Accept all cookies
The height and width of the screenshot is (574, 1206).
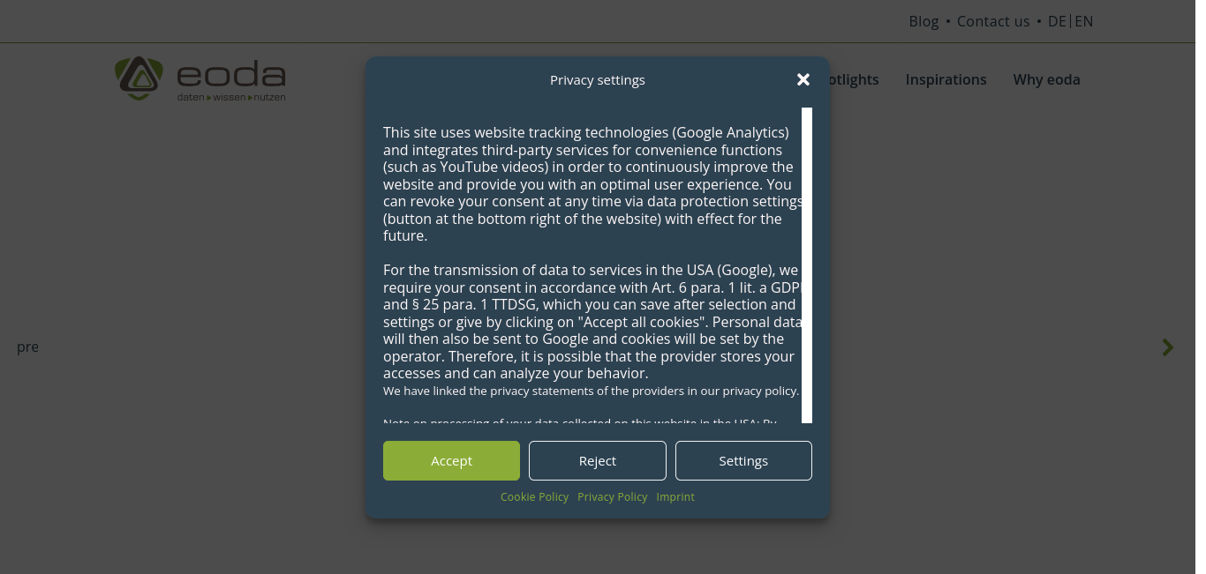[x=451, y=461]
